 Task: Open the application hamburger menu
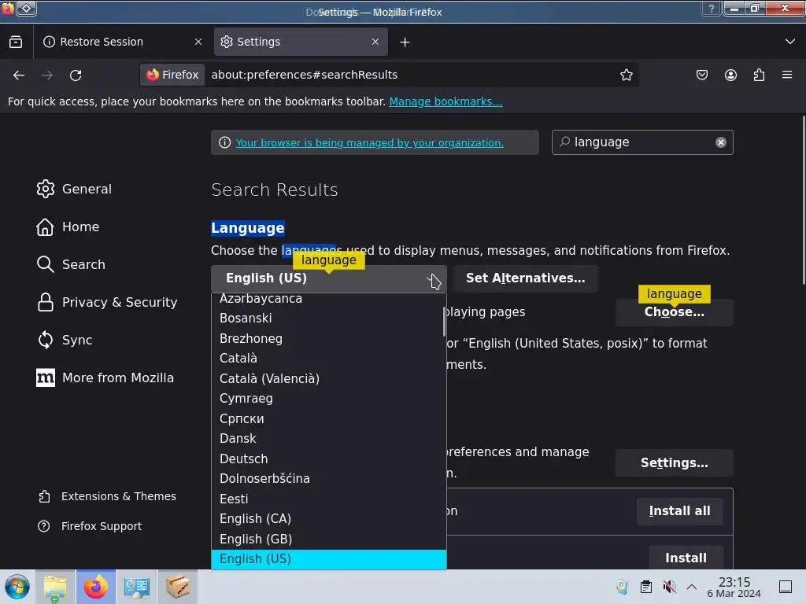click(x=787, y=75)
